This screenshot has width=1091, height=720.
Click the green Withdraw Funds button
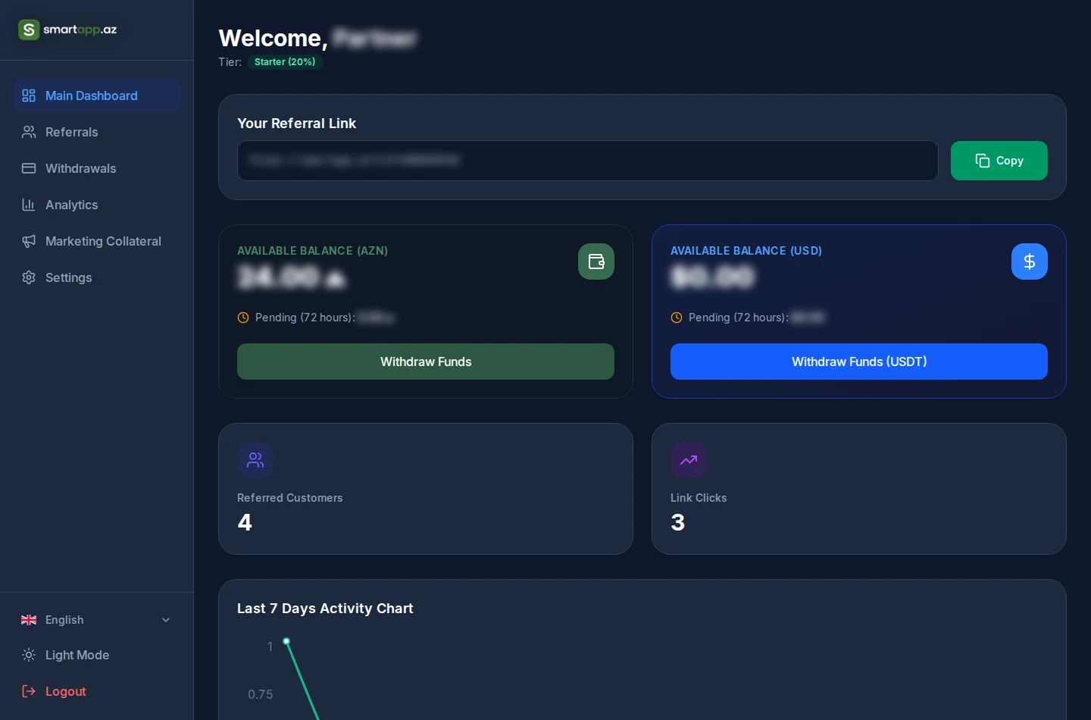point(426,362)
